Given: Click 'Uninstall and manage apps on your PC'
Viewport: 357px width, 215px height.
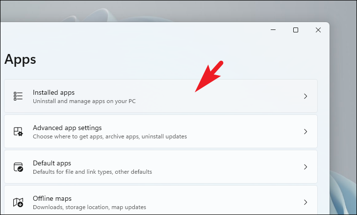Looking at the screenshot, I should [84, 101].
